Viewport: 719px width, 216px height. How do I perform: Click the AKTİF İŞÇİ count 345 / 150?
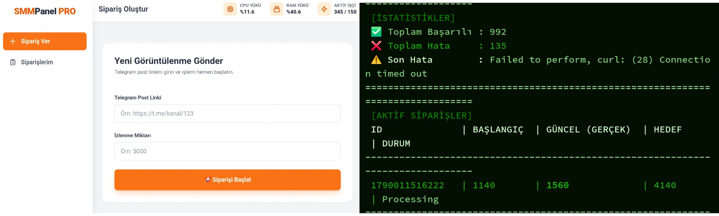tap(345, 12)
